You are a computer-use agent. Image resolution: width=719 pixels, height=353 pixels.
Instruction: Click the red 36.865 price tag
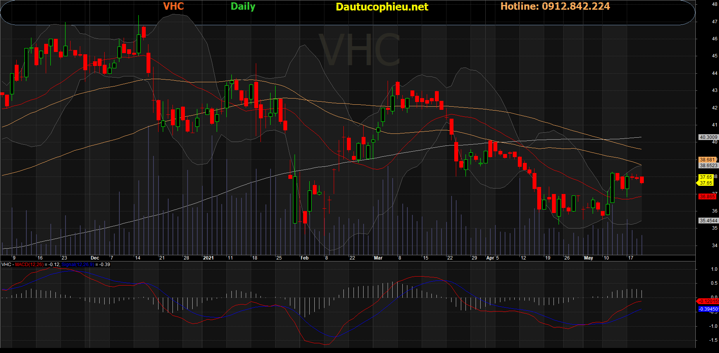pyautogui.click(x=707, y=197)
